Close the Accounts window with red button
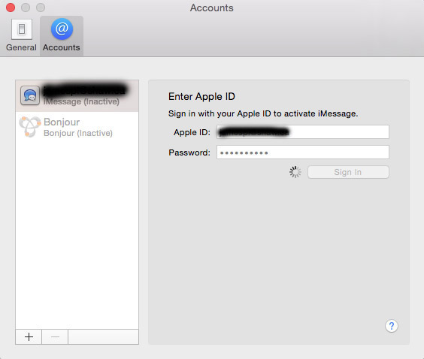 click(11, 8)
